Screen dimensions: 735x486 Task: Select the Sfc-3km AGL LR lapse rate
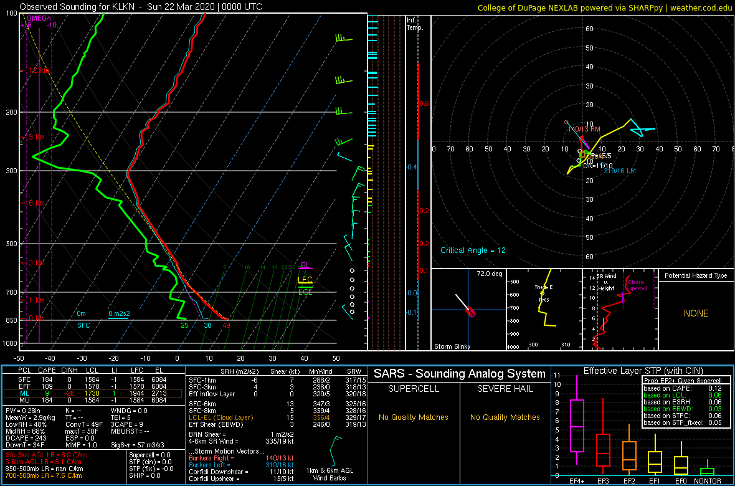pos(47,455)
